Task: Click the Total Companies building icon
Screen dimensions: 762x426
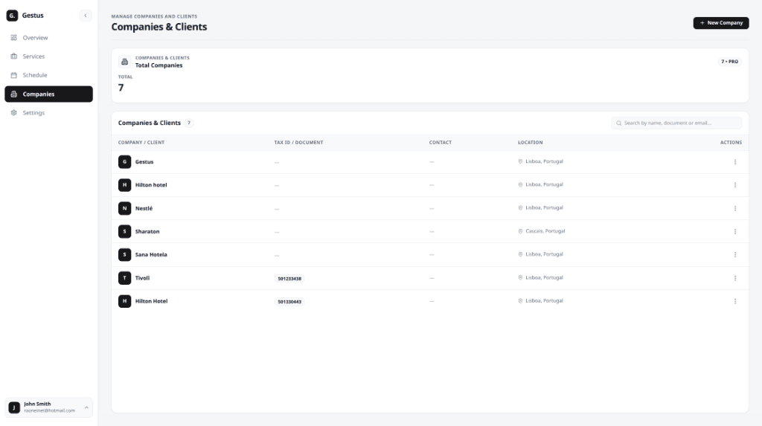Action: tap(125, 62)
